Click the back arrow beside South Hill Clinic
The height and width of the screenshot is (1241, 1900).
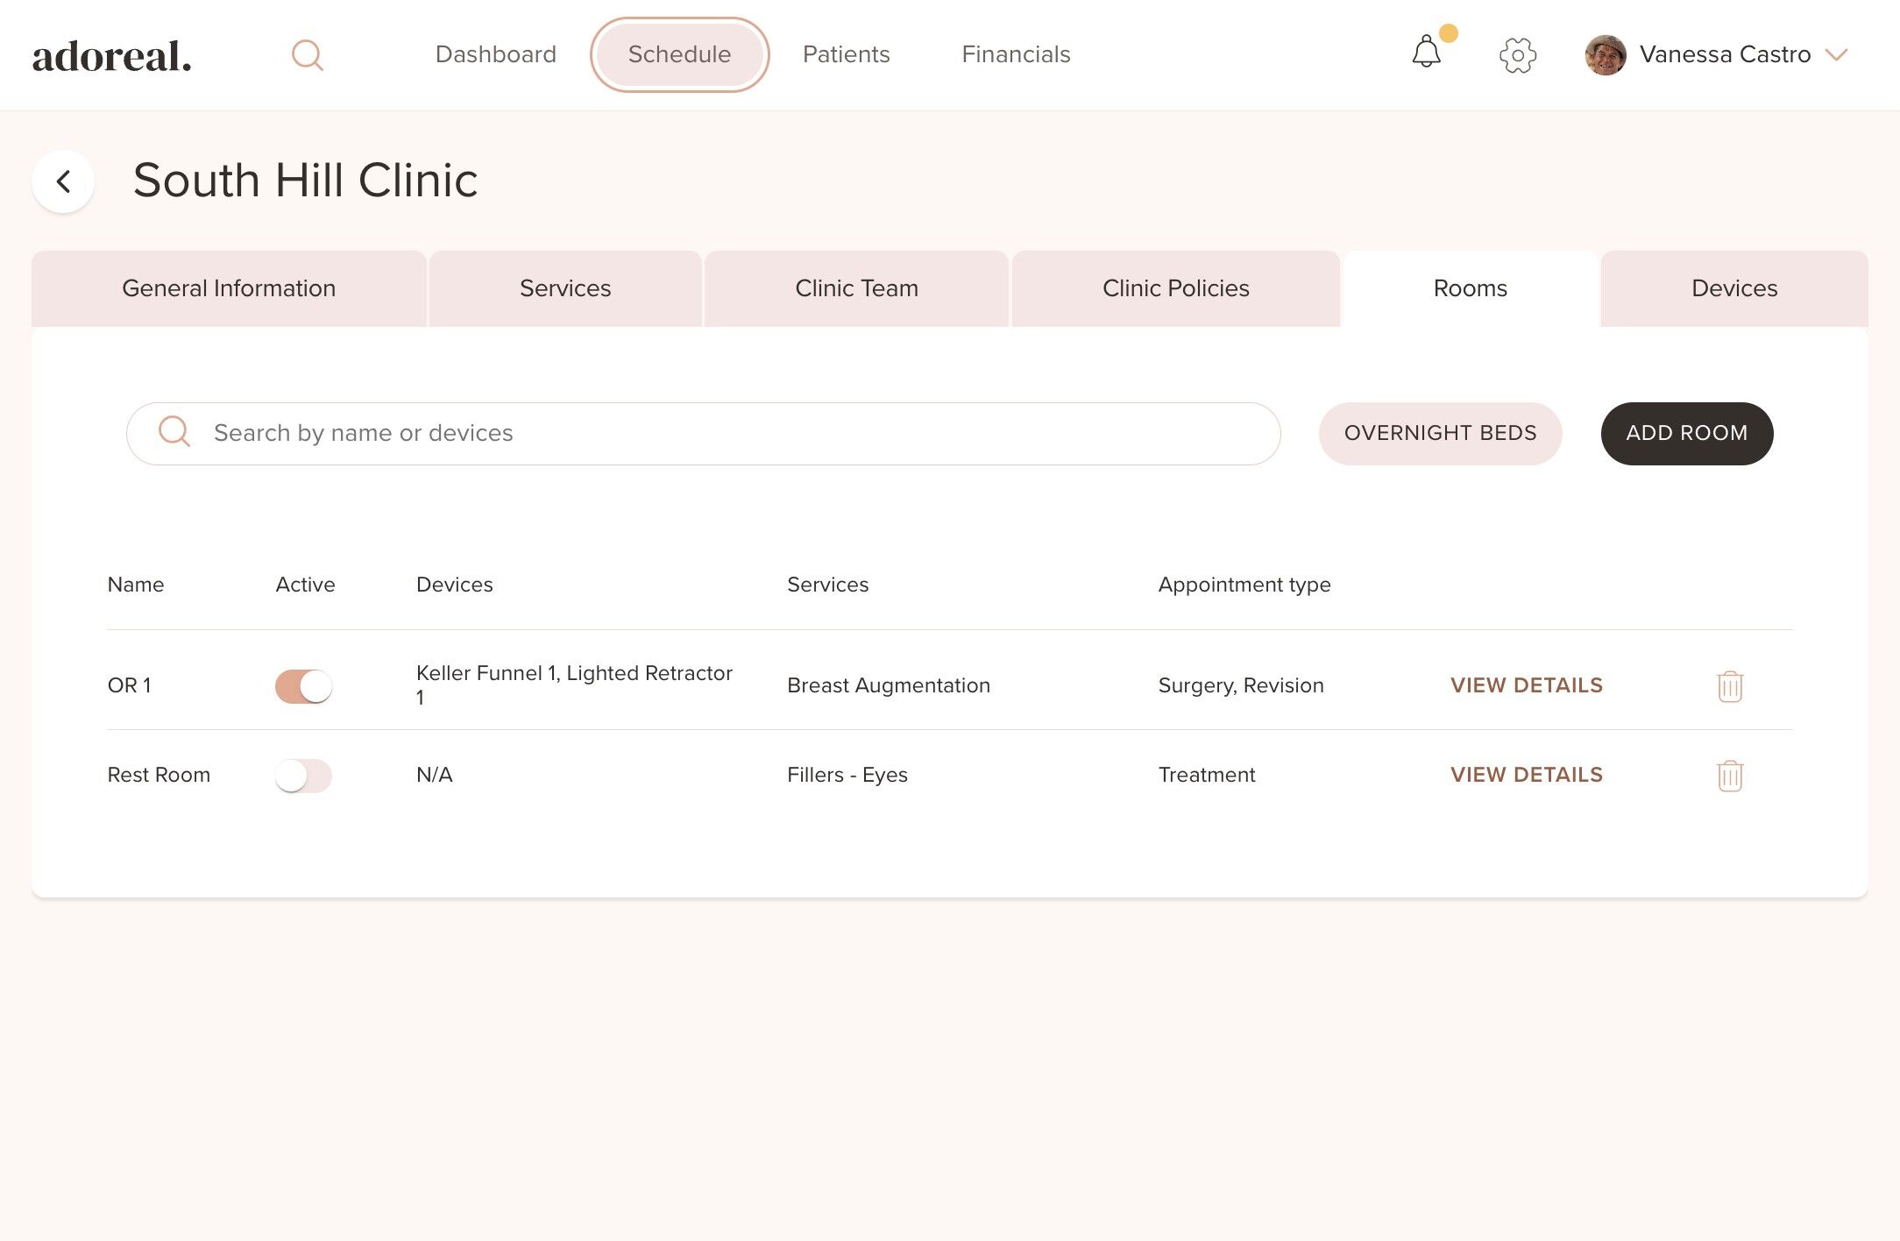point(63,181)
